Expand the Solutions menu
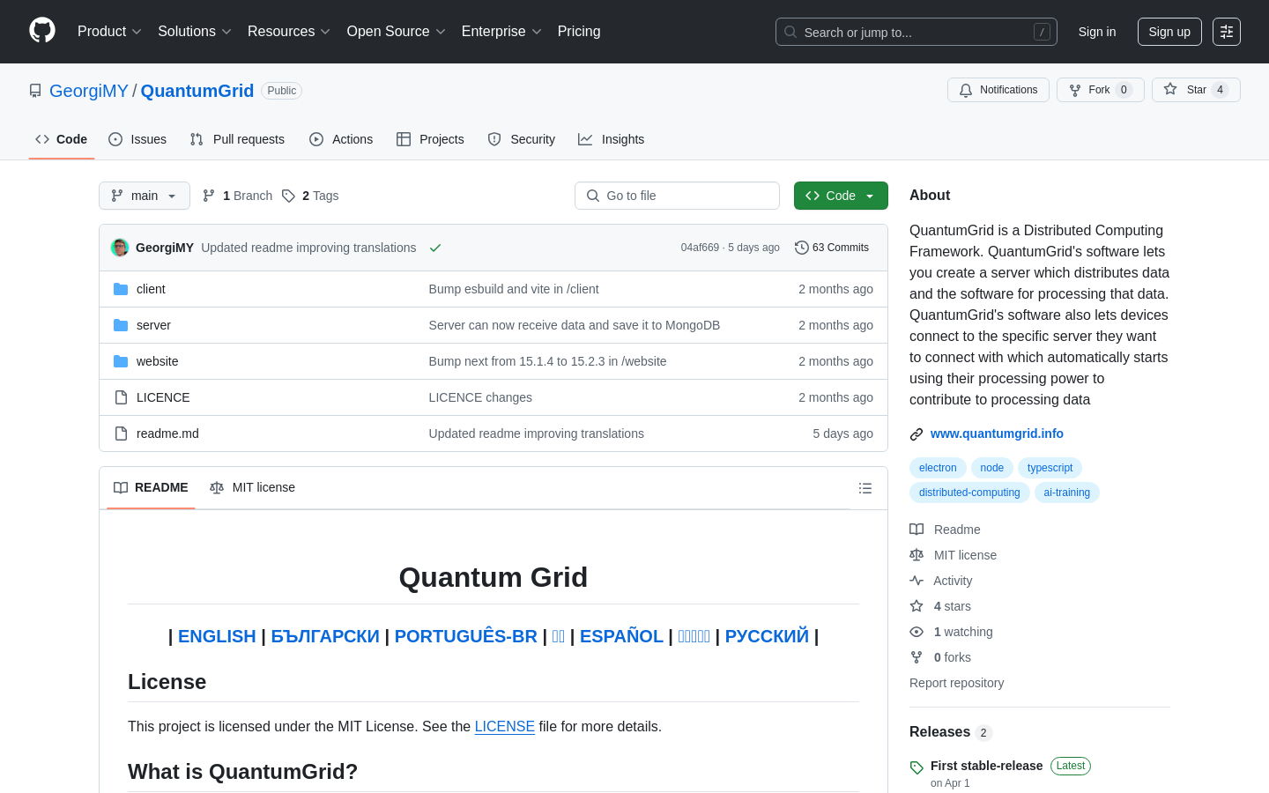Image resolution: width=1269 pixels, height=793 pixels. coord(195,32)
